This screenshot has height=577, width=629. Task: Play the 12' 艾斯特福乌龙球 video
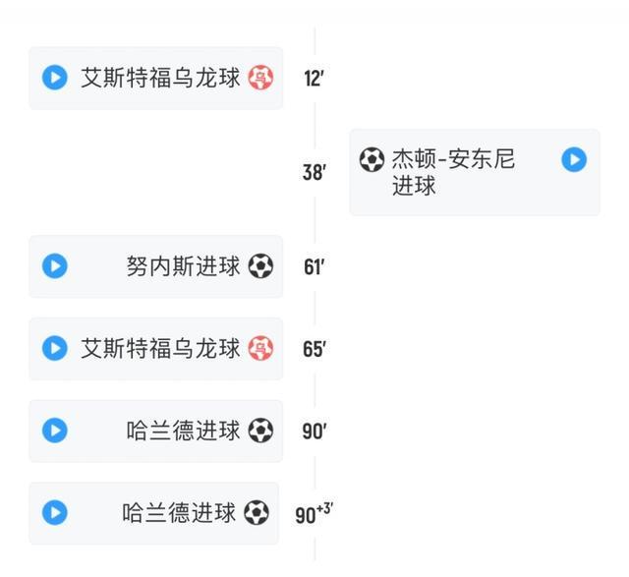[x=55, y=78]
